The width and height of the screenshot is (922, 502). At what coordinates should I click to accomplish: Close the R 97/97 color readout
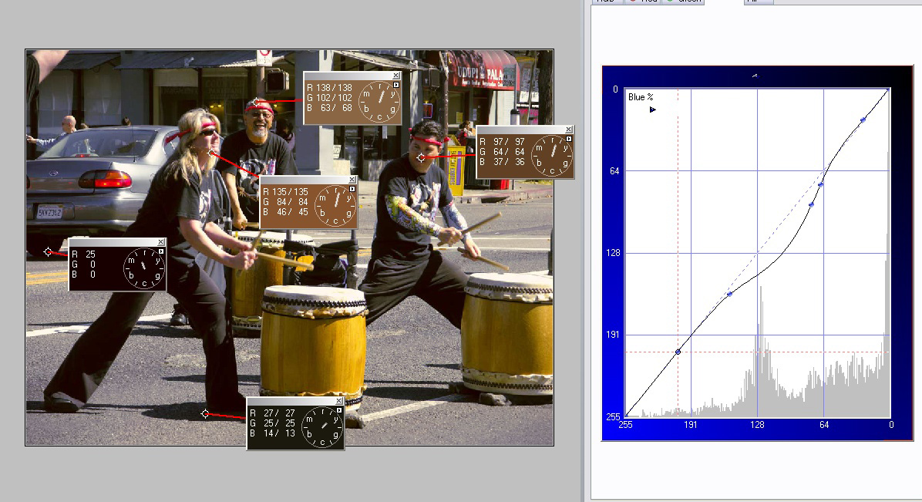(x=569, y=130)
